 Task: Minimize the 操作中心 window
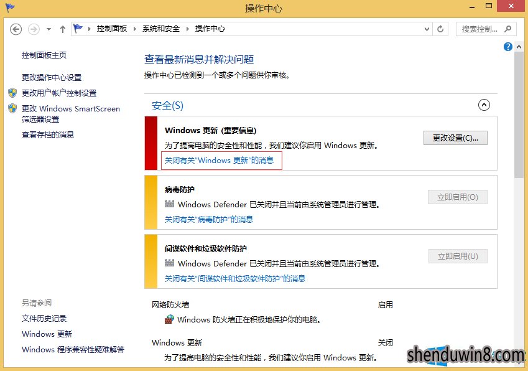point(472,7)
